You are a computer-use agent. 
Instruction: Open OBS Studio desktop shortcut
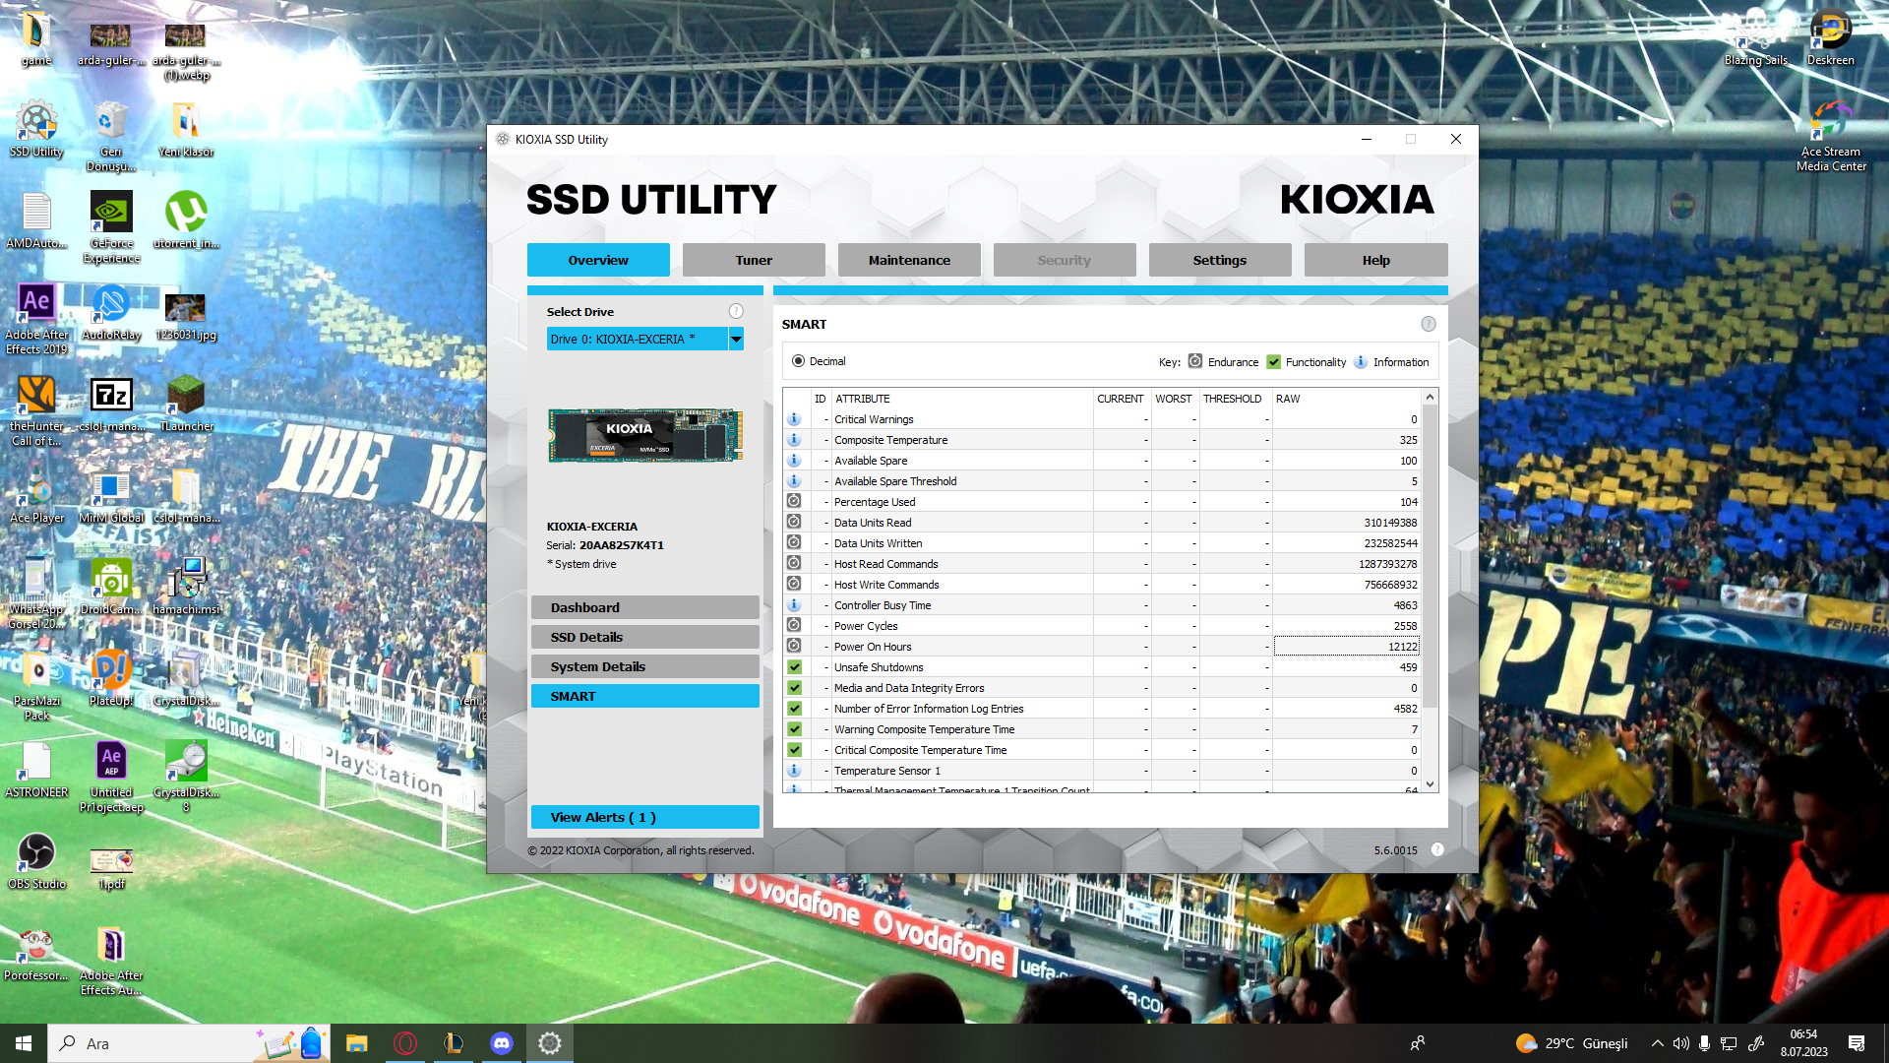pos(36,861)
